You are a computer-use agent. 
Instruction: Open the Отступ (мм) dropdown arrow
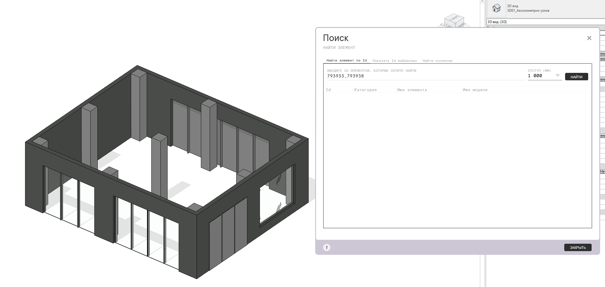point(557,75)
